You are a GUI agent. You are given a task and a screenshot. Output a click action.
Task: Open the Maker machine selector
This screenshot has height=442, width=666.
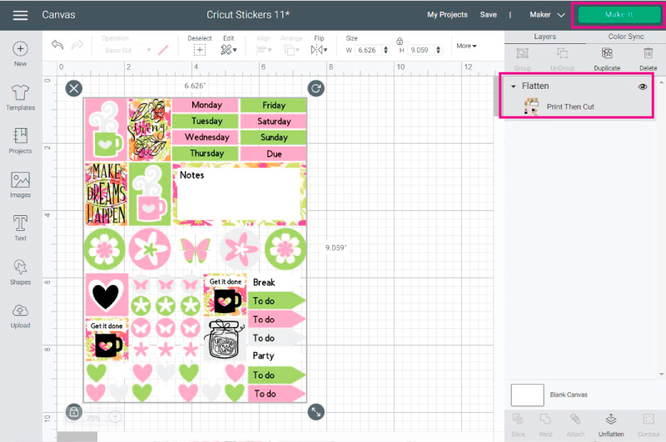click(x=547, y=15)
